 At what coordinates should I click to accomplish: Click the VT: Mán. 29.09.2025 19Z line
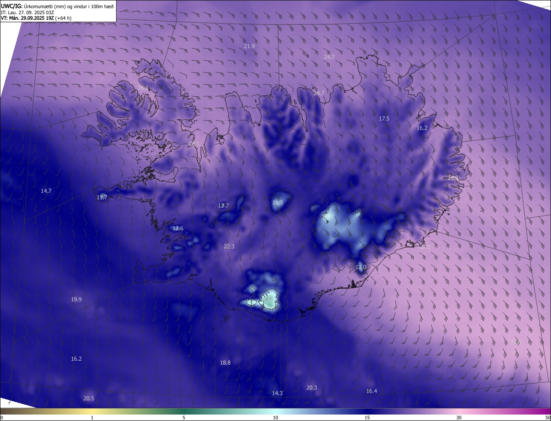point(36,18)
